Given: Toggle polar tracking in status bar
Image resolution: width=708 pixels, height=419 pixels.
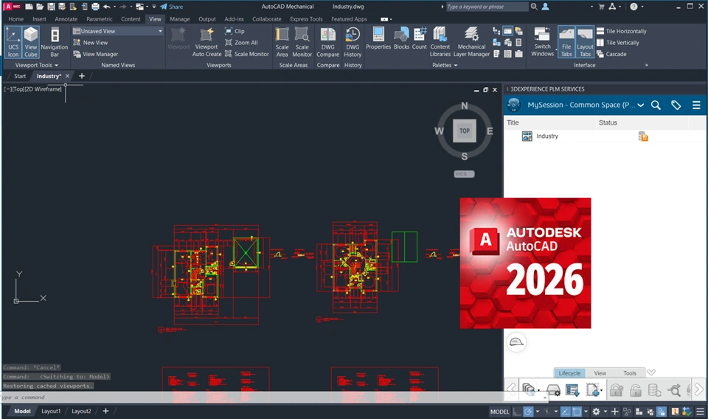Looking at the screenshot, I should coord(528,412).
